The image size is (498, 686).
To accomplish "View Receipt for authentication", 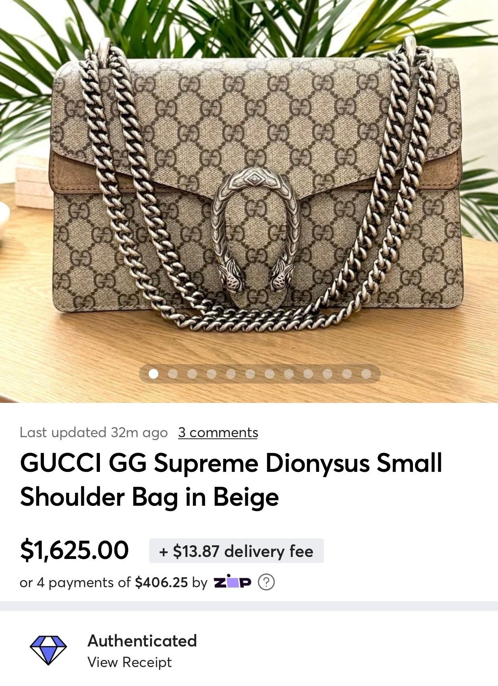I will tap(130, 662).
